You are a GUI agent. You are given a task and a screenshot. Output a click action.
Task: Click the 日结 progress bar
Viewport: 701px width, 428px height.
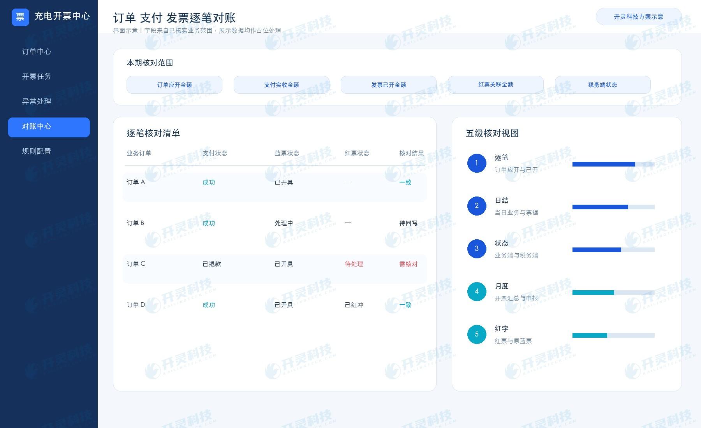point(613,207)
